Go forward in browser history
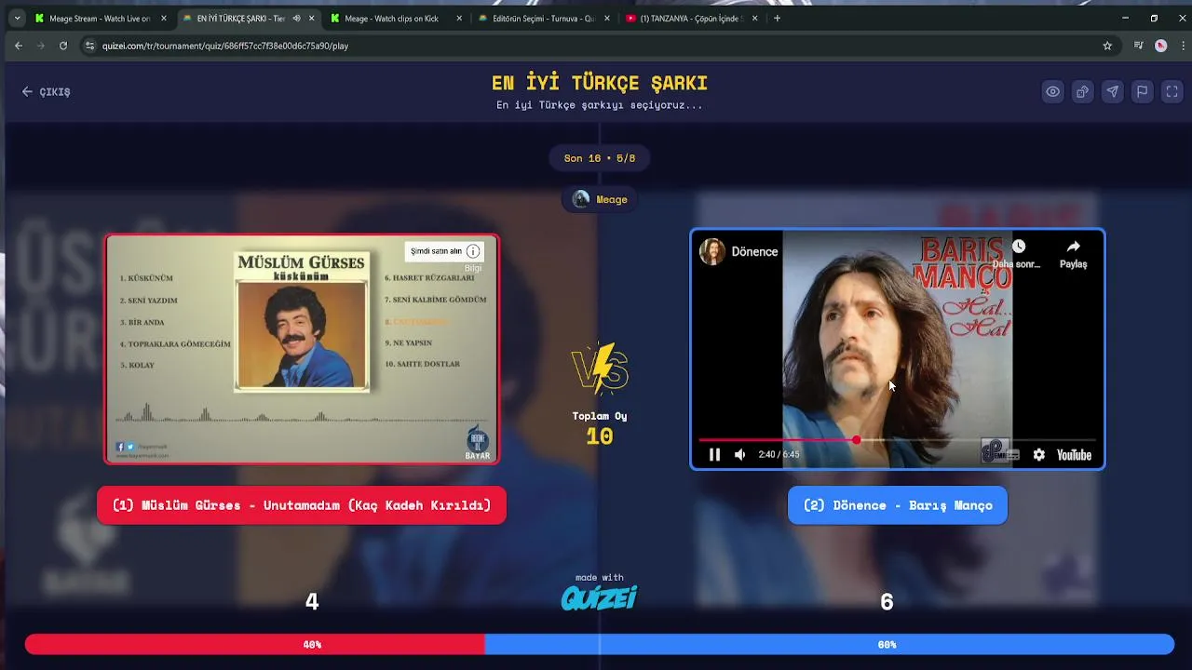 (41, 46)
